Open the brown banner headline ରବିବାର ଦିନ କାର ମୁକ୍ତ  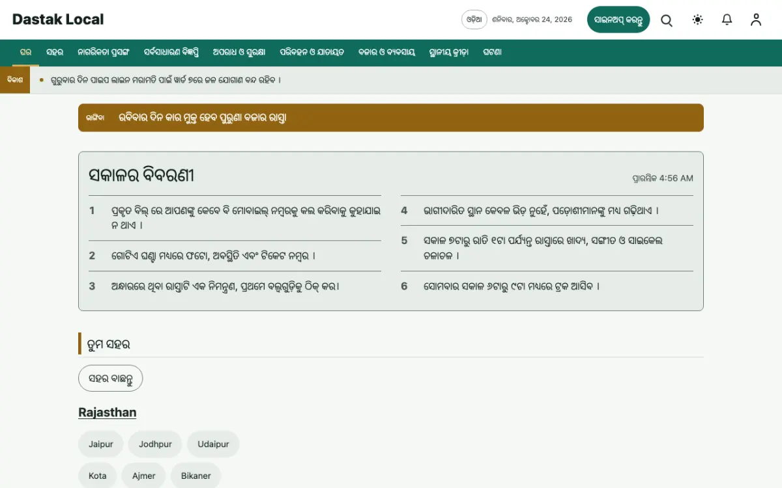[203, 118]
